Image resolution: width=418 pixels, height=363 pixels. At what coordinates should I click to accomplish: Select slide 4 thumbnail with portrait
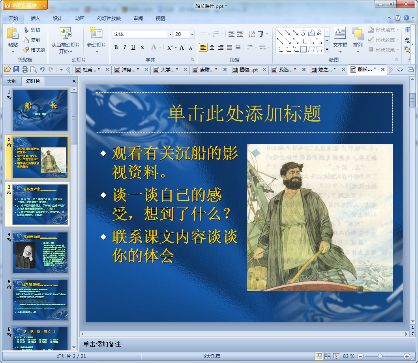[40, 253]
